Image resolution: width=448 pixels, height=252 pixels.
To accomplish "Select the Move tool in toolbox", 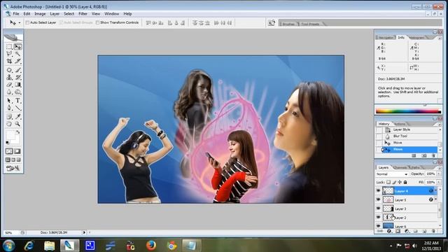I will pyautogui.click(x=17, y=47).
